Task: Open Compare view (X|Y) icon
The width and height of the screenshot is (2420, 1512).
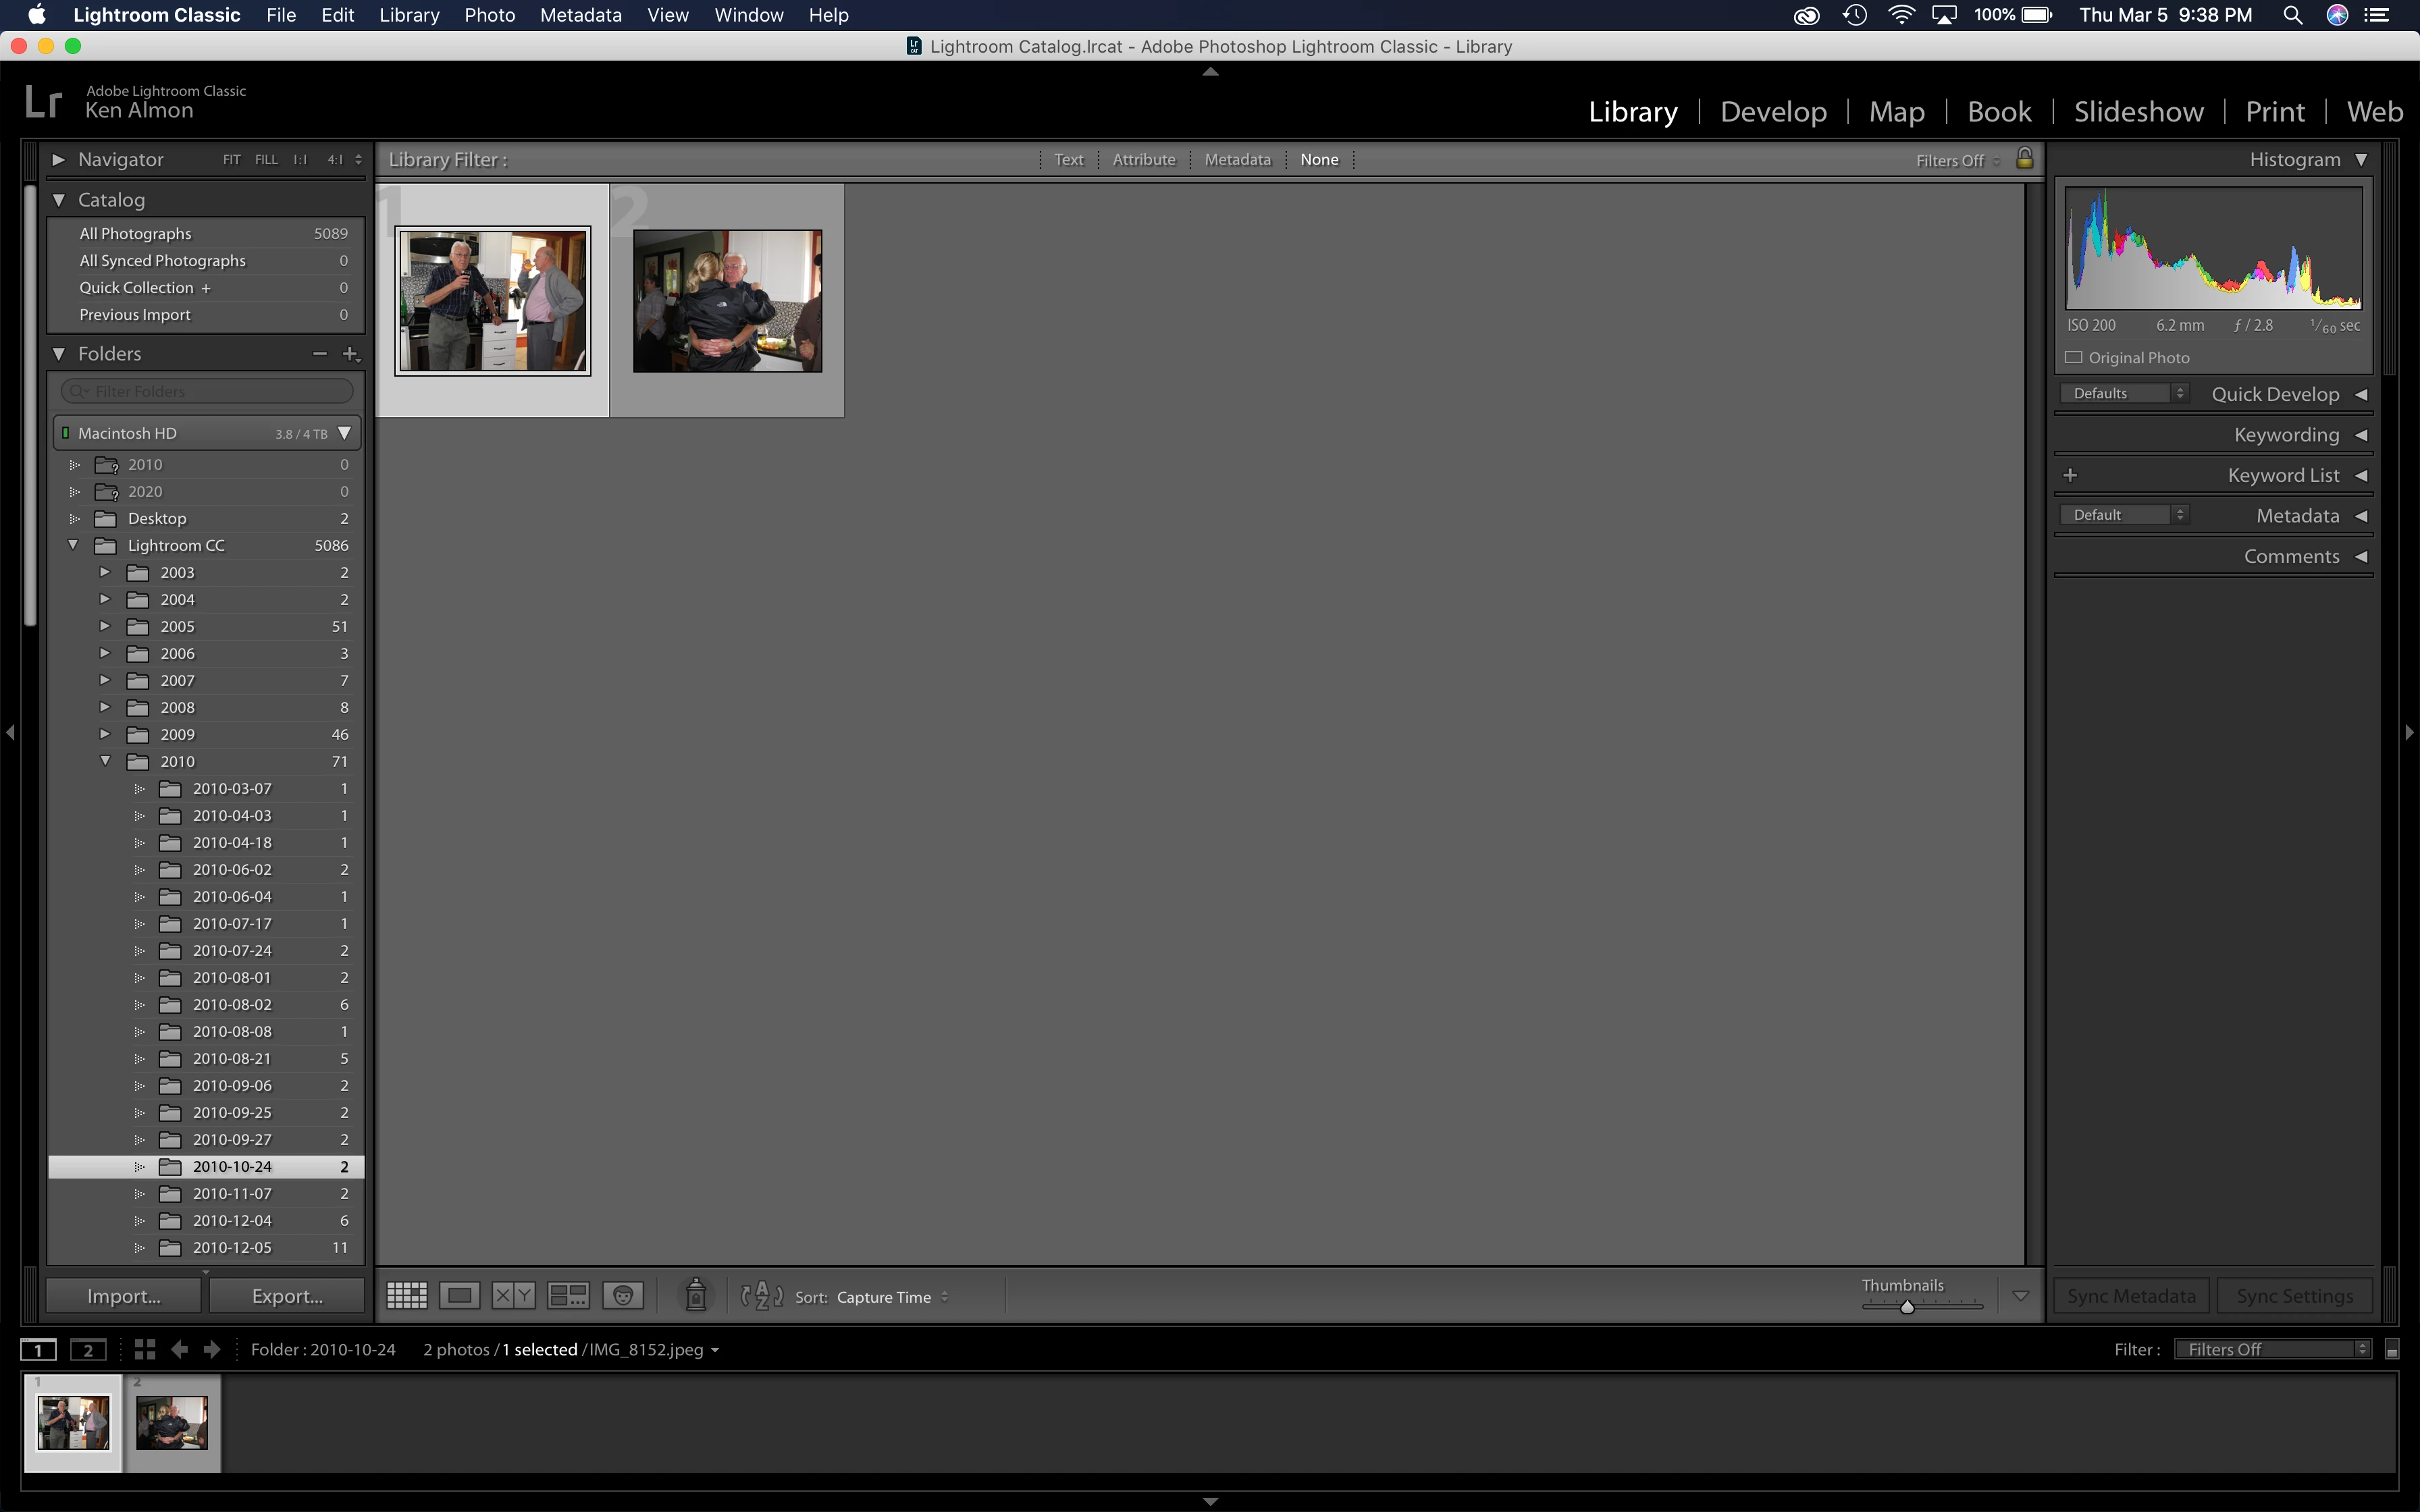Action: pyautogui.click(x=514, y=1296)
